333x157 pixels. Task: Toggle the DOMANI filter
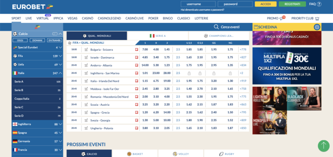37,40
